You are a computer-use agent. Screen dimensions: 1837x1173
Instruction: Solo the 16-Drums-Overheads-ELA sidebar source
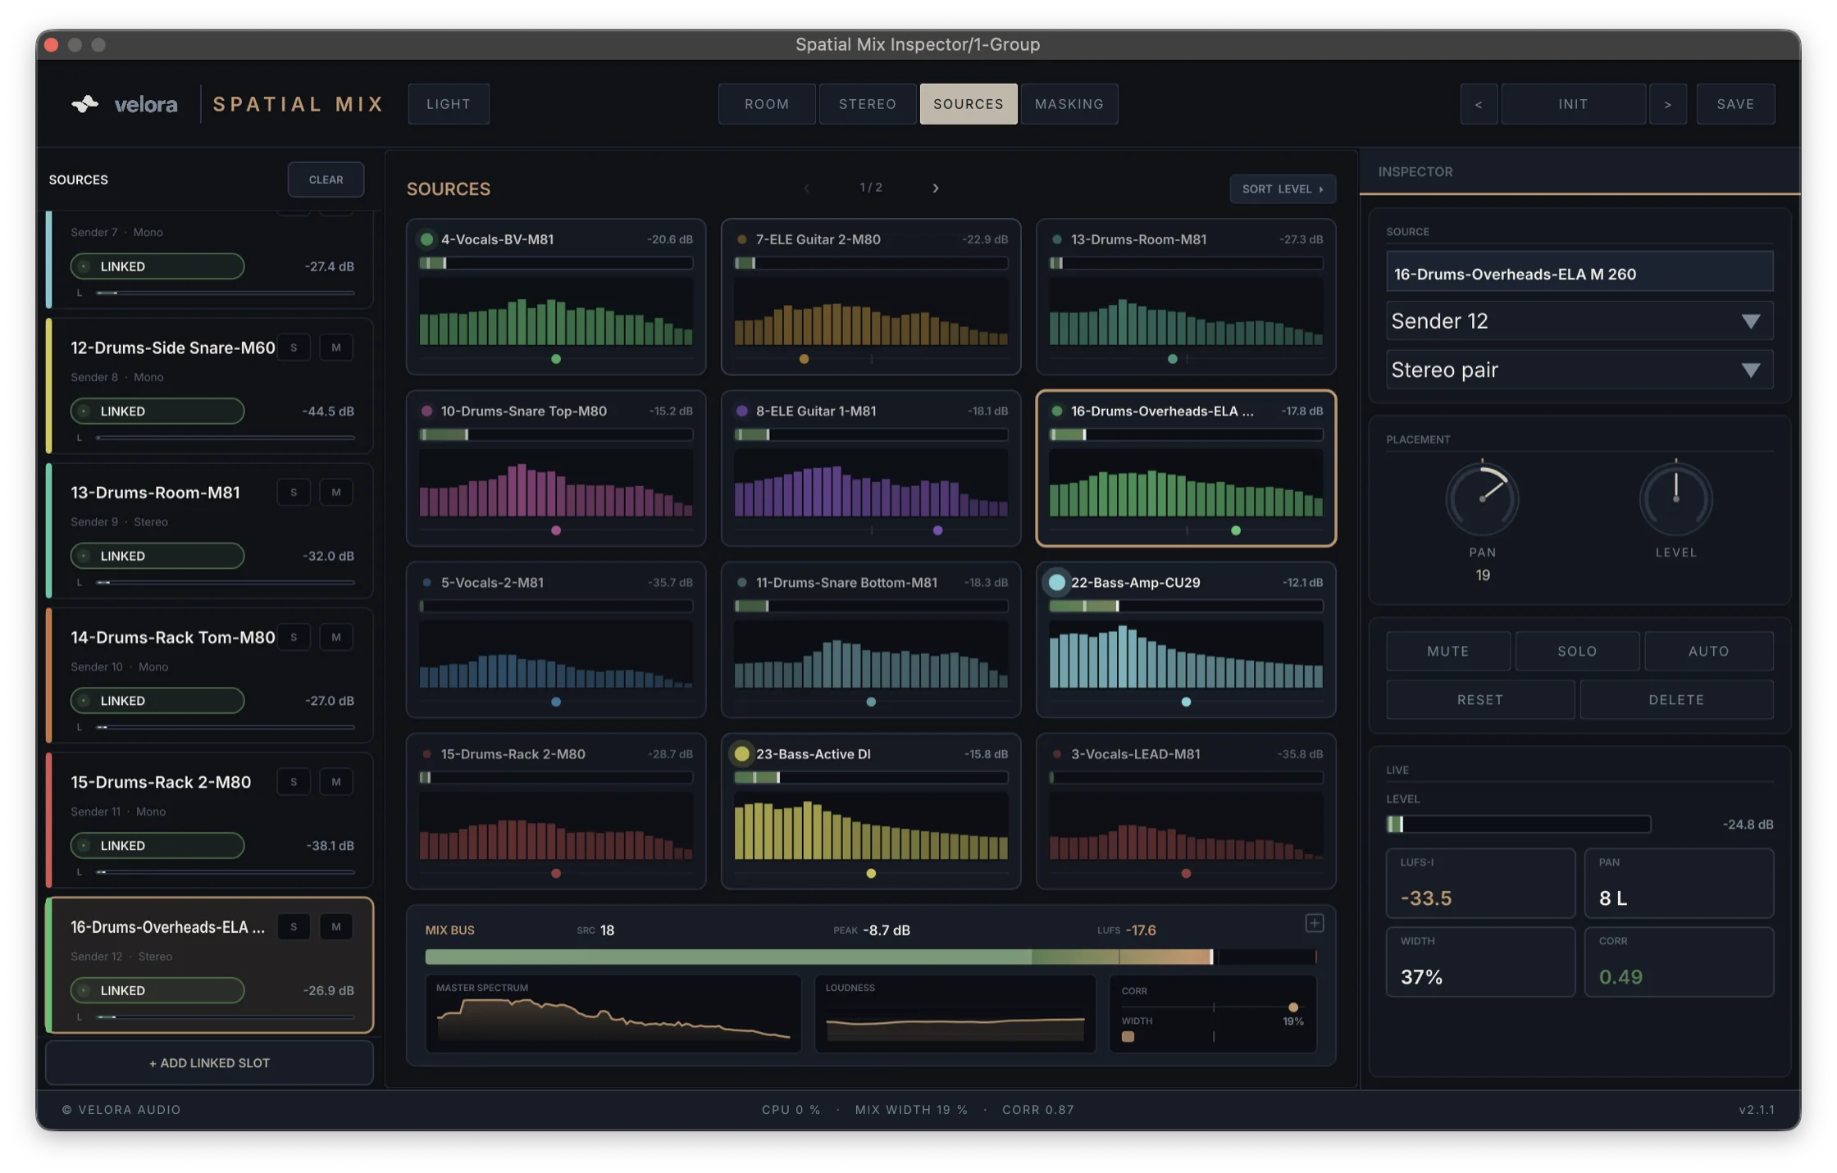pyautogui.click(x=293, y=926)
